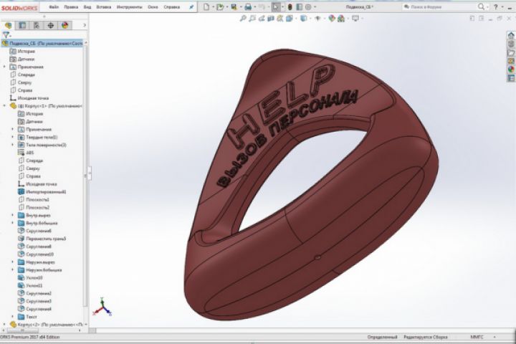Screen dimensions: 516x344
Task: Click the Zoom to Fit icon
Action: click(243, 19)
